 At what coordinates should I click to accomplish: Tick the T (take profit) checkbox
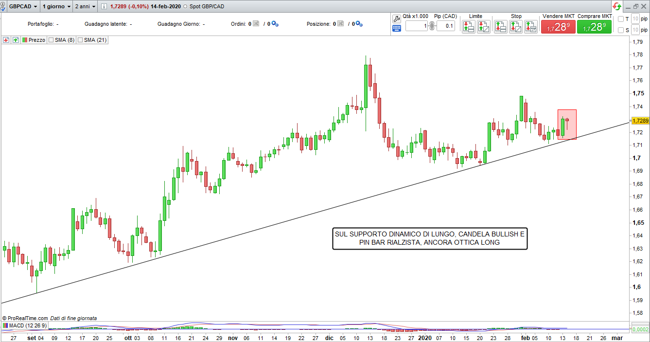(x=620, y=19)
